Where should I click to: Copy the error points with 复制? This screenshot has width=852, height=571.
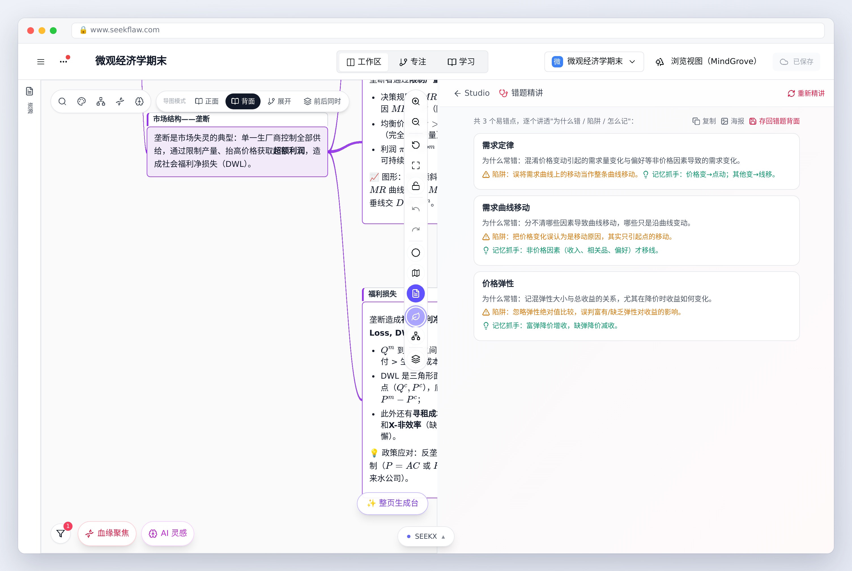pos(704,121)
